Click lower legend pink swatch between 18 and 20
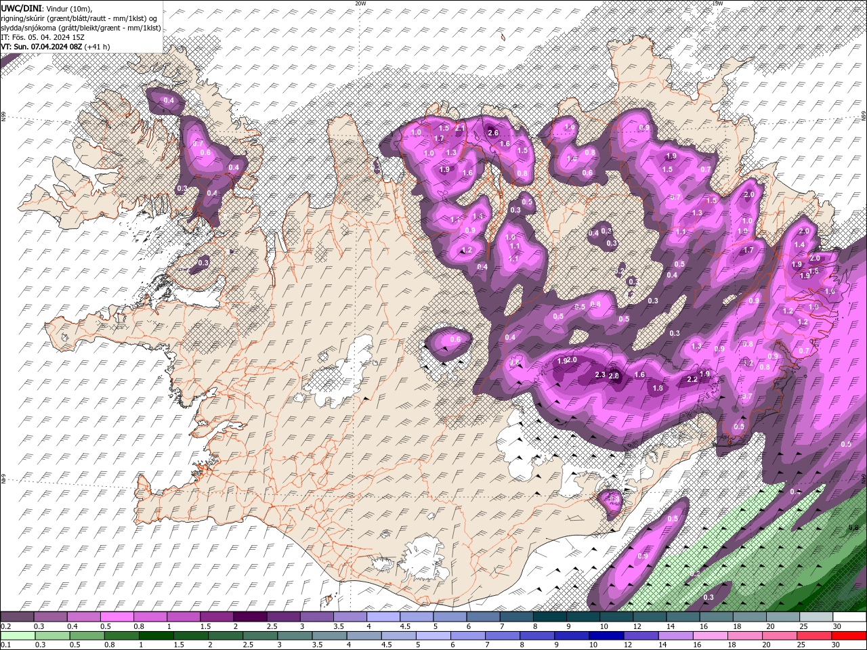Viewport: 867px width, 650px height. click(x=744, y=636)
